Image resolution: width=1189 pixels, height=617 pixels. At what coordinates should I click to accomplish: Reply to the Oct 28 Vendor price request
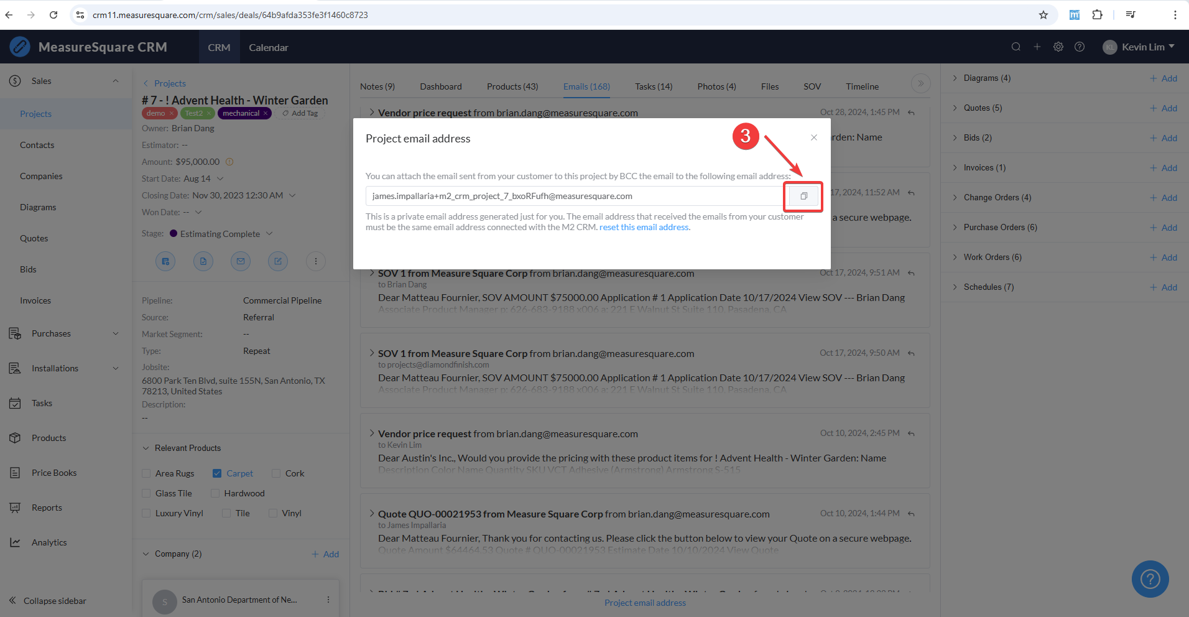pos(911,113)
